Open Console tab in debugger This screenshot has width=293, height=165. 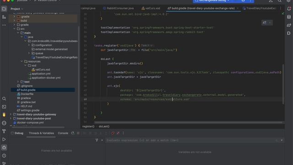tap(63, 133)
